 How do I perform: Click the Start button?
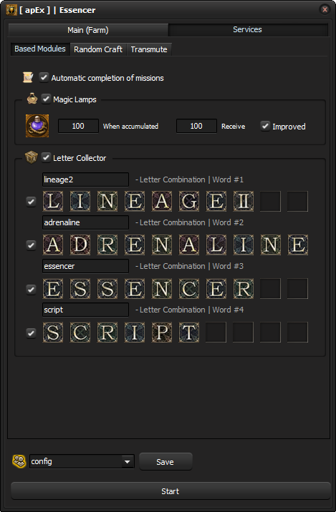pyautogui.click(x=171, y=491)
